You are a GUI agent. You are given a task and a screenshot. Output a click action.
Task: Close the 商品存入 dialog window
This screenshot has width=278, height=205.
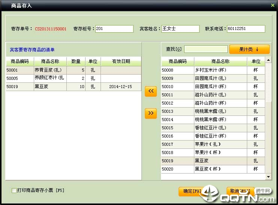coord(272,5)
